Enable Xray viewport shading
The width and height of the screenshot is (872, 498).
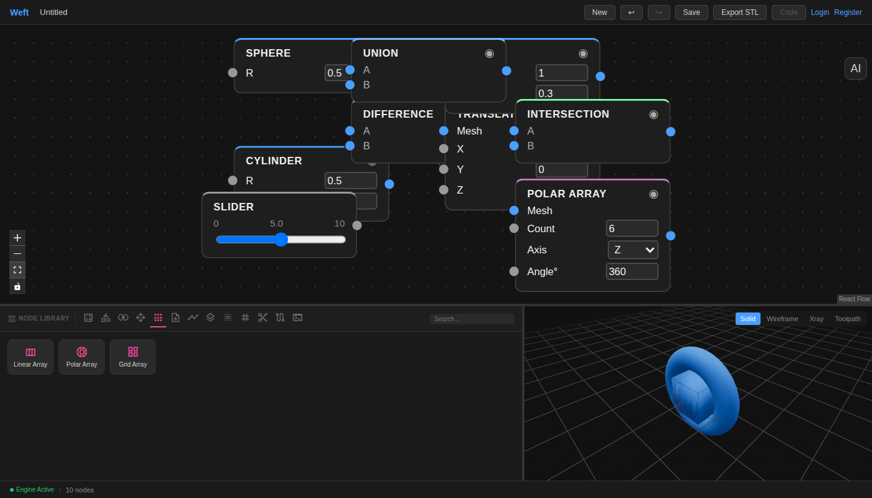click(817, 319)
